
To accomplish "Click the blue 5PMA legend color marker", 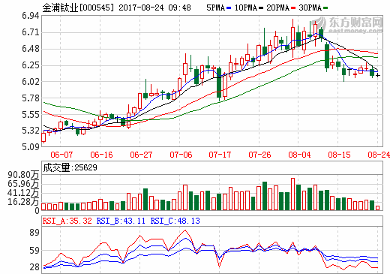I will 229,8.
